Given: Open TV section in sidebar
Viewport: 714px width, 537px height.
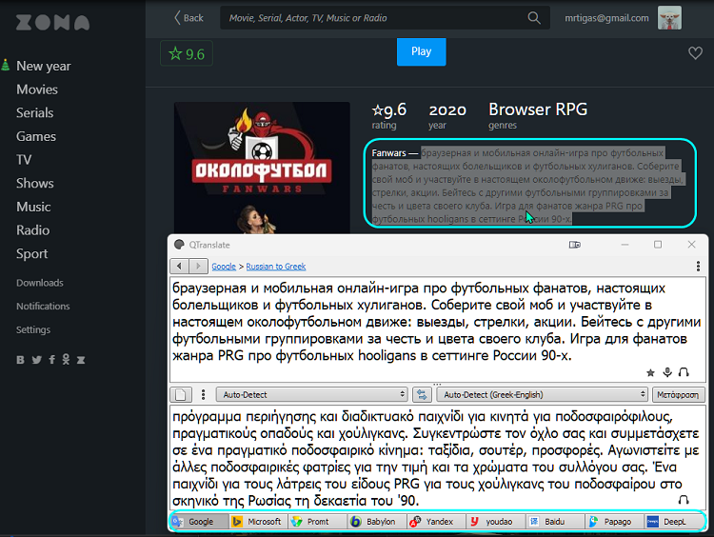Looking at the screenshot, I should pyautogui.click(x=24, y=159).
